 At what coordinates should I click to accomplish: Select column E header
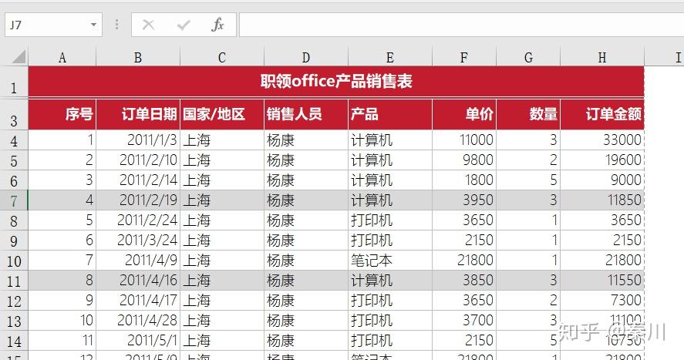pos(390,58)
